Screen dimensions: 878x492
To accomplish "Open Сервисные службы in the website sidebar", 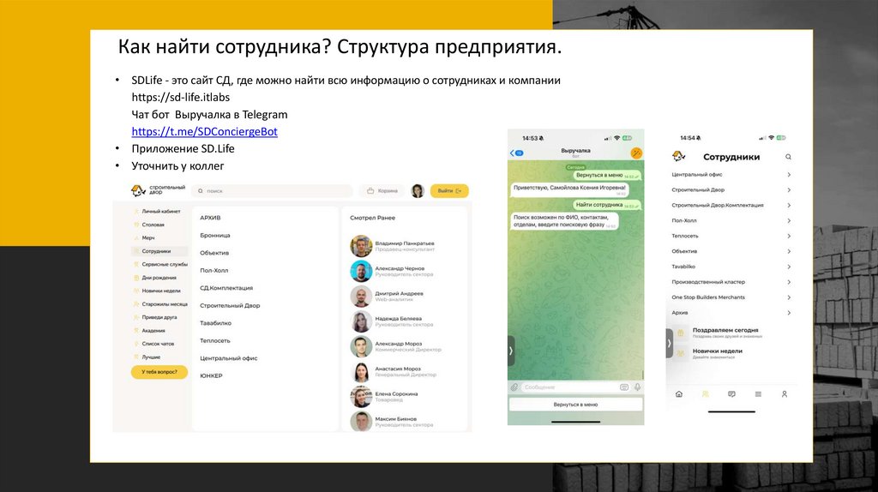I will pyautogui.click(x=164, y=264).
